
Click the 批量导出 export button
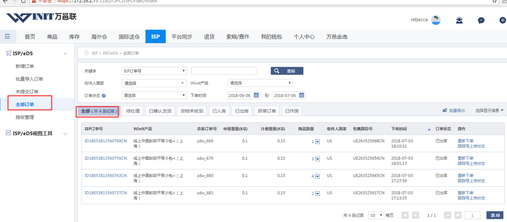point(454,111)
